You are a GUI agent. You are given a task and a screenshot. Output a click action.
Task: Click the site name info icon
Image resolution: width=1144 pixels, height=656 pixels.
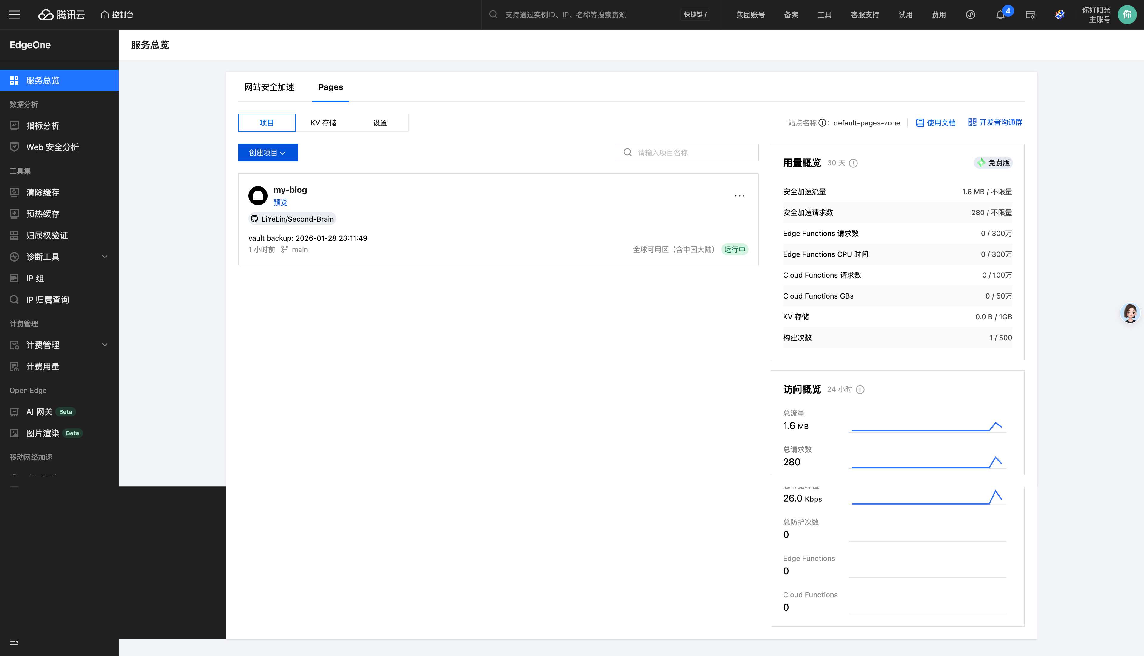[x=822, y=123]
